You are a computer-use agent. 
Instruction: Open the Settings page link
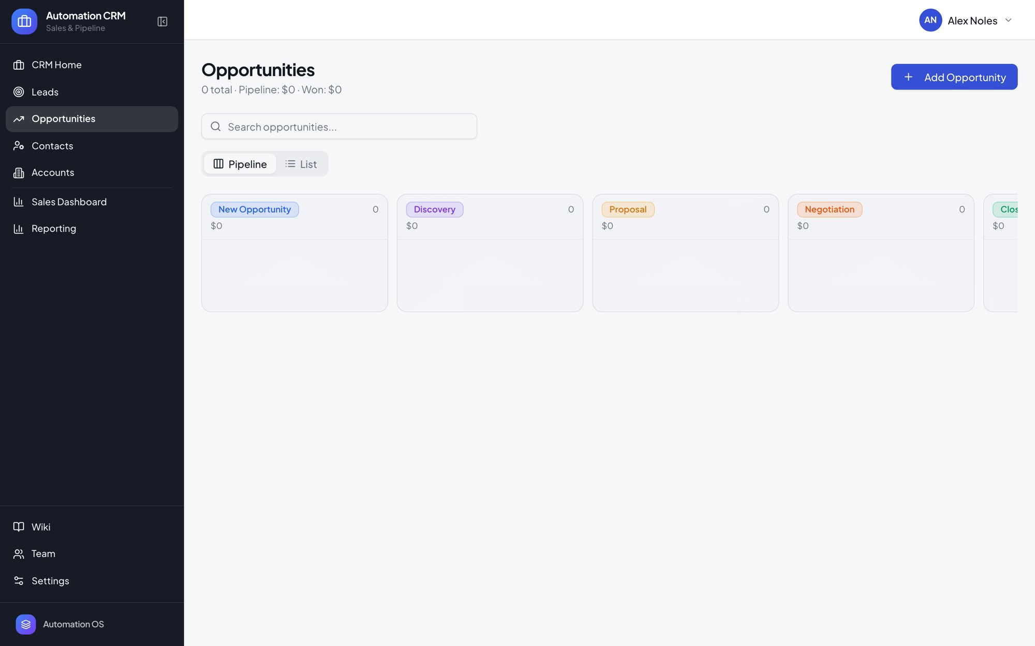pos(92,581)
